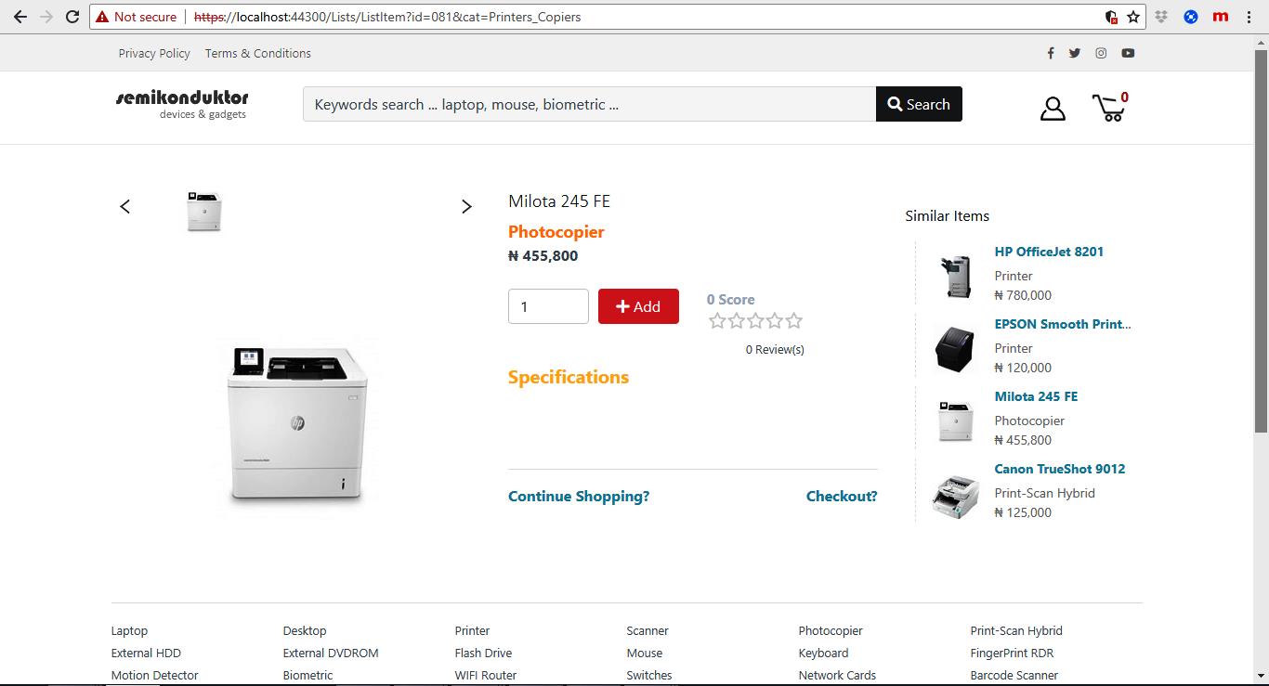1269x686 pixels.
Task: Open the Privacy Policy link
Action: tap(154, 53)
